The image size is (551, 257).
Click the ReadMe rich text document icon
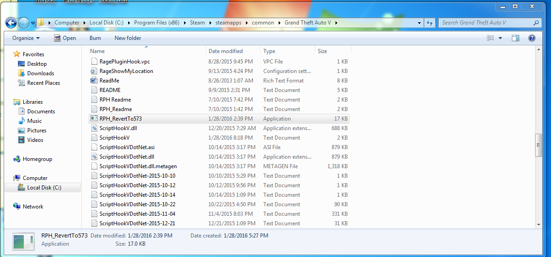94,80
